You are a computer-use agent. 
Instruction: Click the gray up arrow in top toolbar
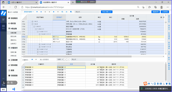pos(58,12)
